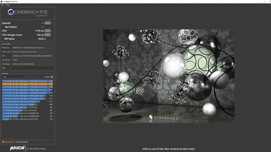Open the CPU ranking type dropdown
271x152 pixels.
14,77
